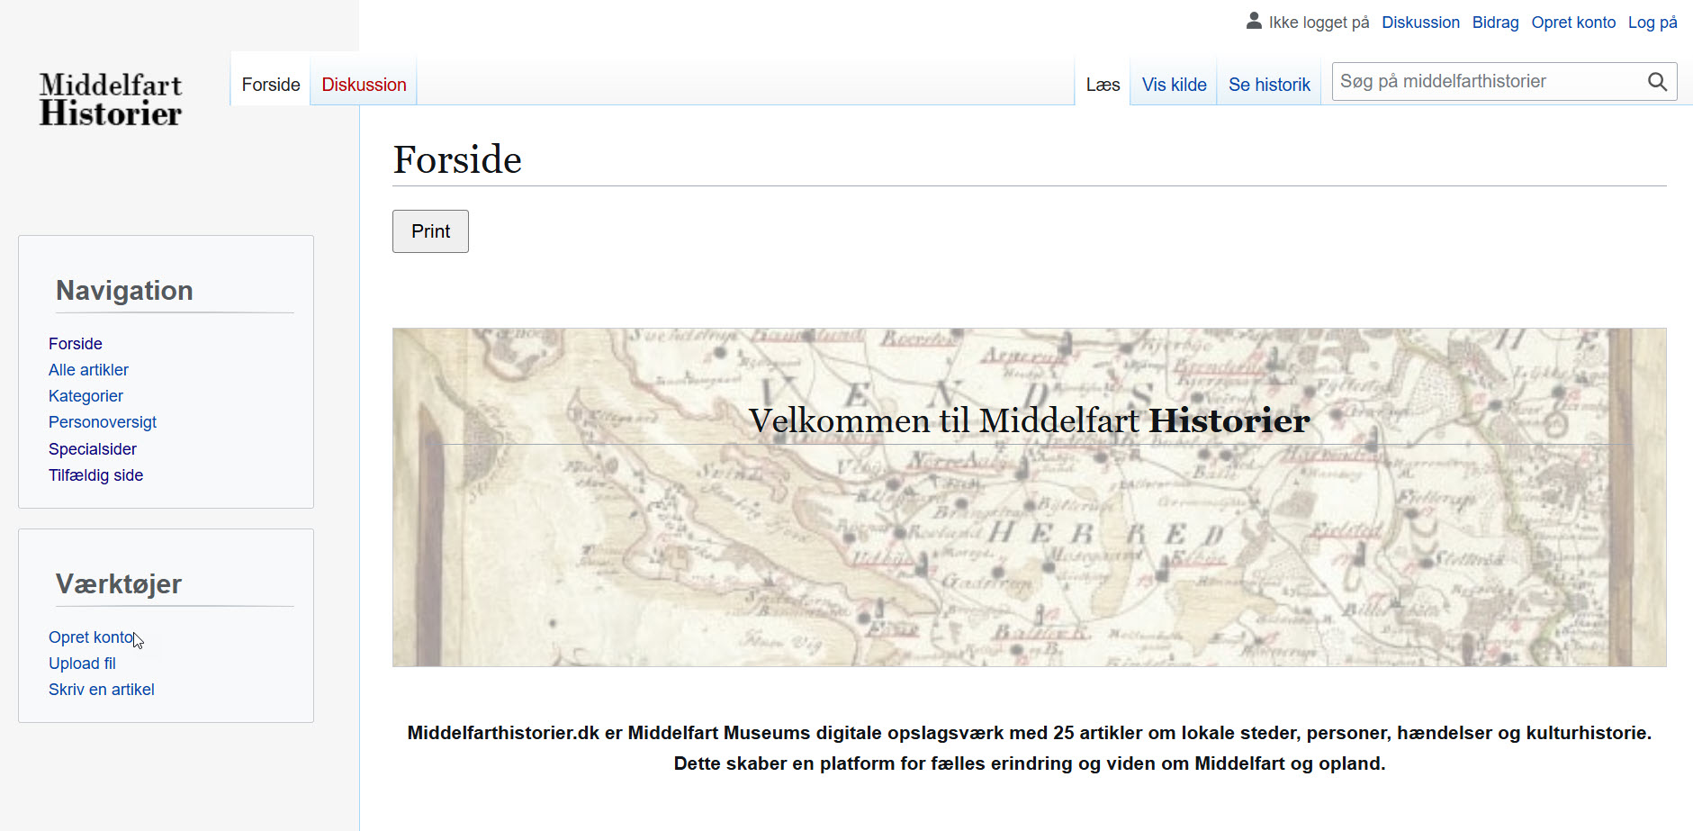Click the user silhouette icon beside 'Ikke logget på'

click(x=1254, y=21)
